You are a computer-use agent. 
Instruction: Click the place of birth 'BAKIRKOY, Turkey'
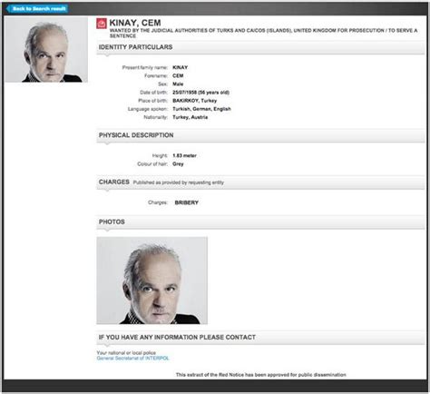pos(195,101)
